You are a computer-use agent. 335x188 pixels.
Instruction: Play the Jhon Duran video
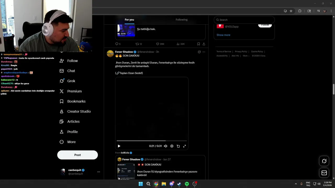click(119, 146)
